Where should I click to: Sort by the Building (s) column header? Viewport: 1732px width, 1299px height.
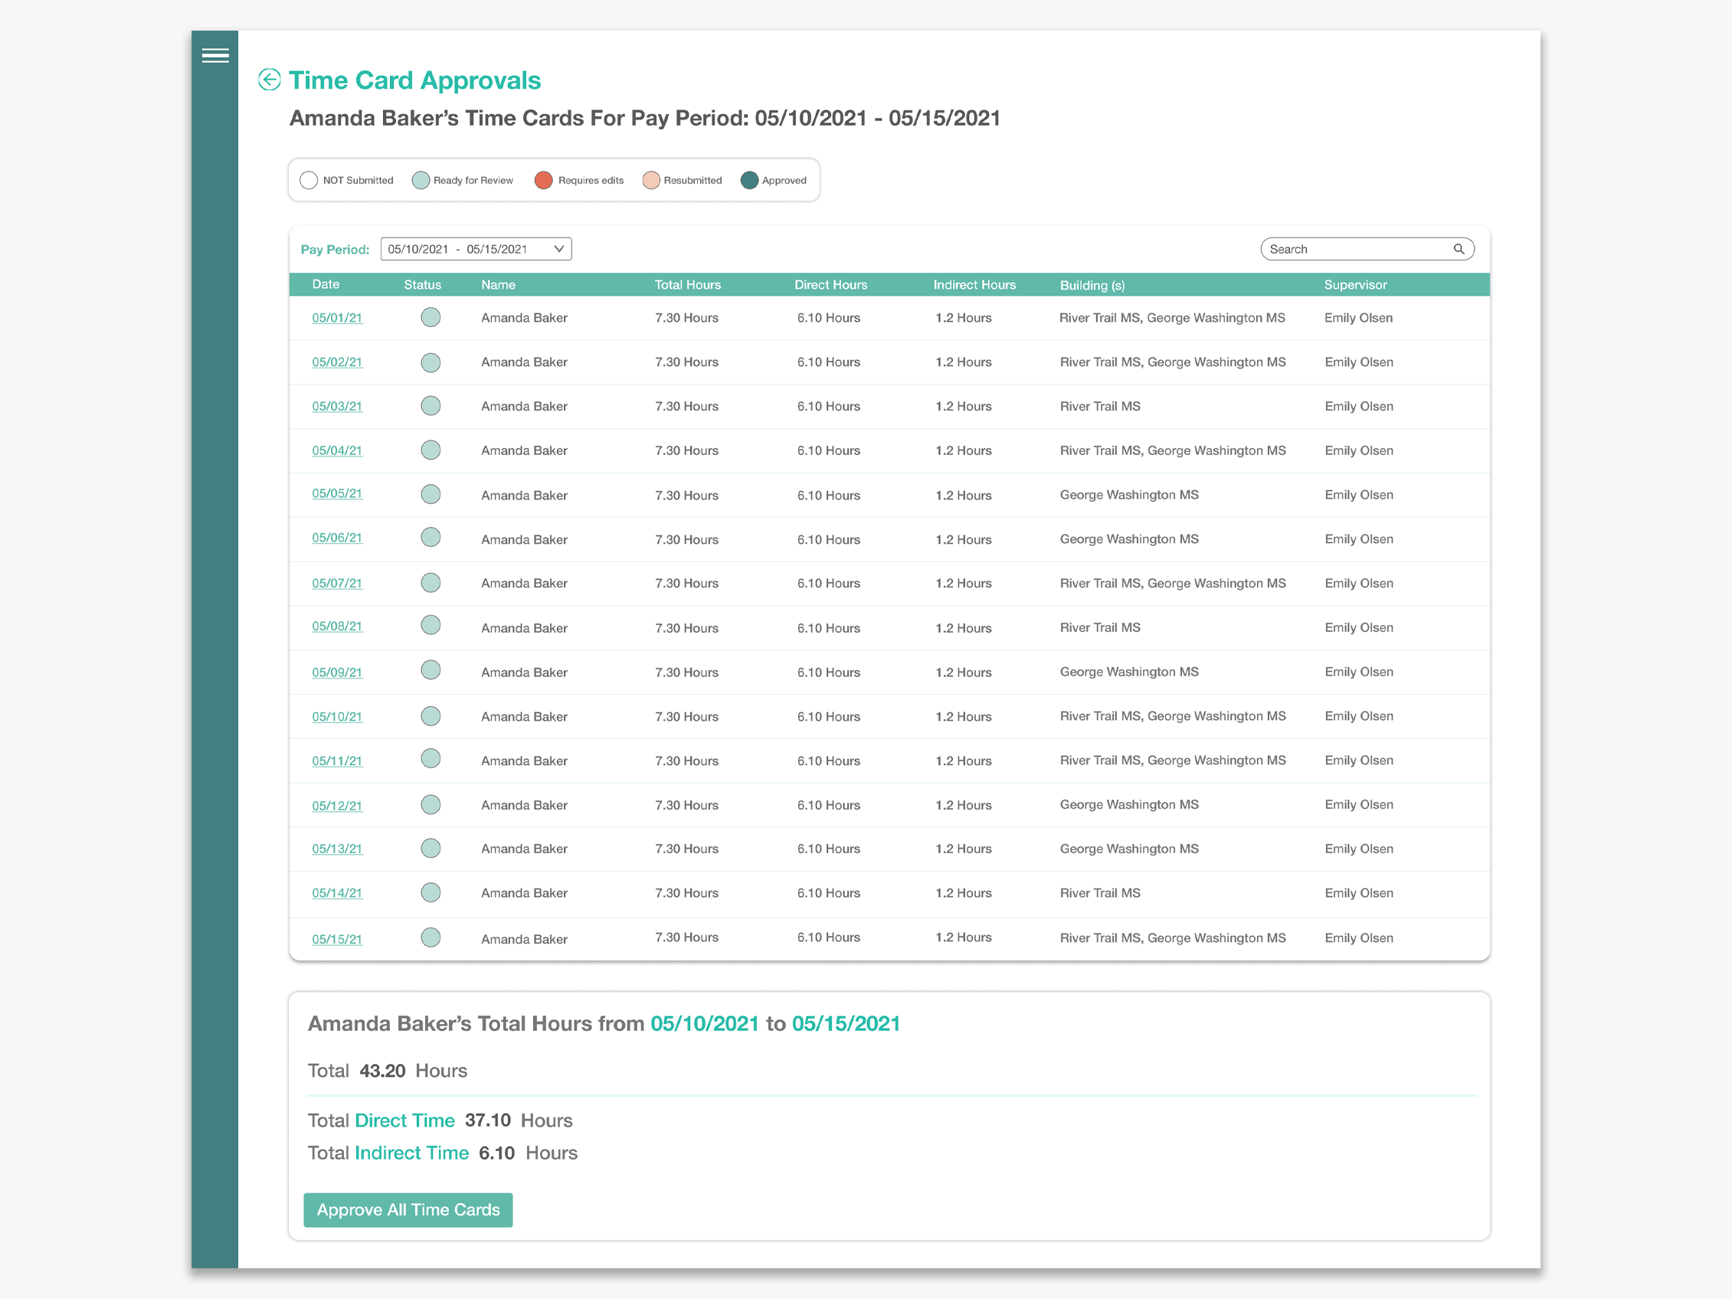[x=1092, y=286]
